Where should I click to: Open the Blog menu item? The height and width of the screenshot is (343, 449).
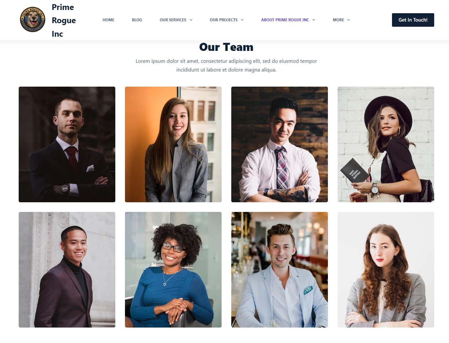pos(137,20)
